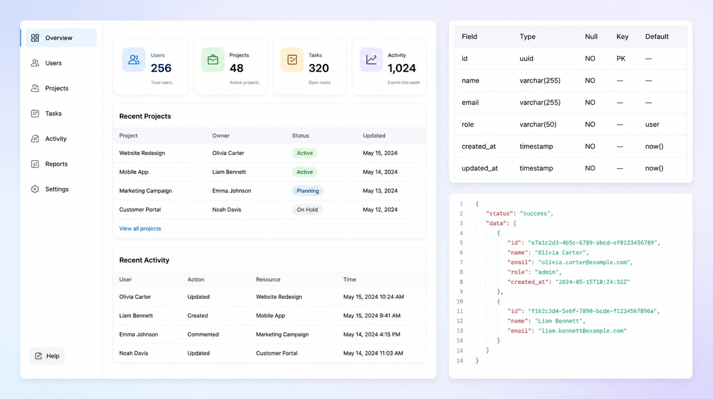Click the Planning status badge
Image resolution: width=713 pixels, height=399 pixels.
tap(308, 191)
